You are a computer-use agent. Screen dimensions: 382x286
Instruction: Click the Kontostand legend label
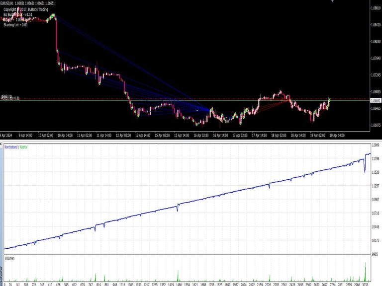click(11, 147)
